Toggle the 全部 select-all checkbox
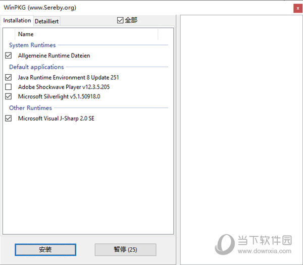The width and height of the screenshot is (303, 265). coord(120,20)
